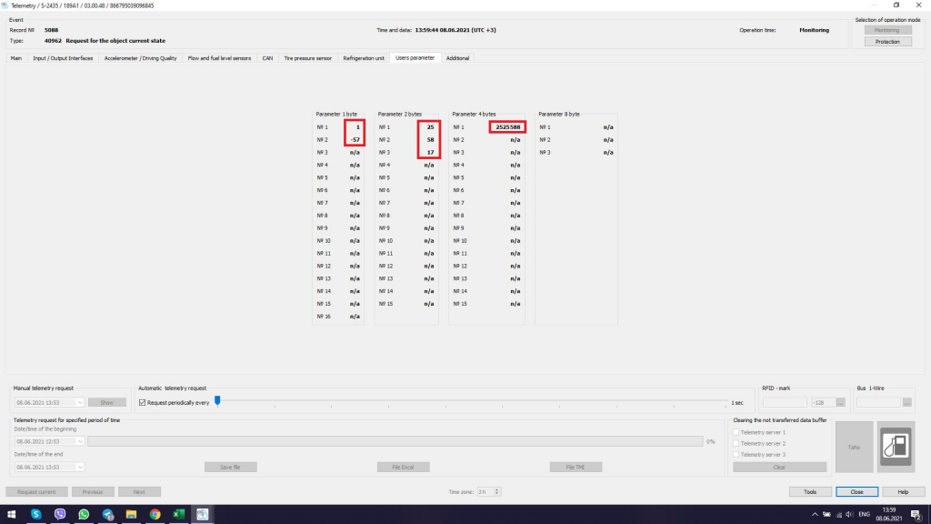Tick the Telemetry server 1 checkbox

pos(736,432)
